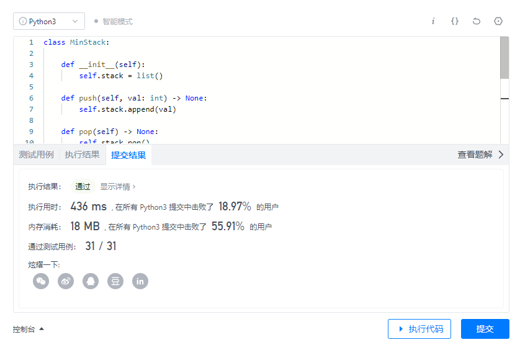Click the 'def pop(self)' code line
Screen dimensions: 520x350
pos(110,132)
